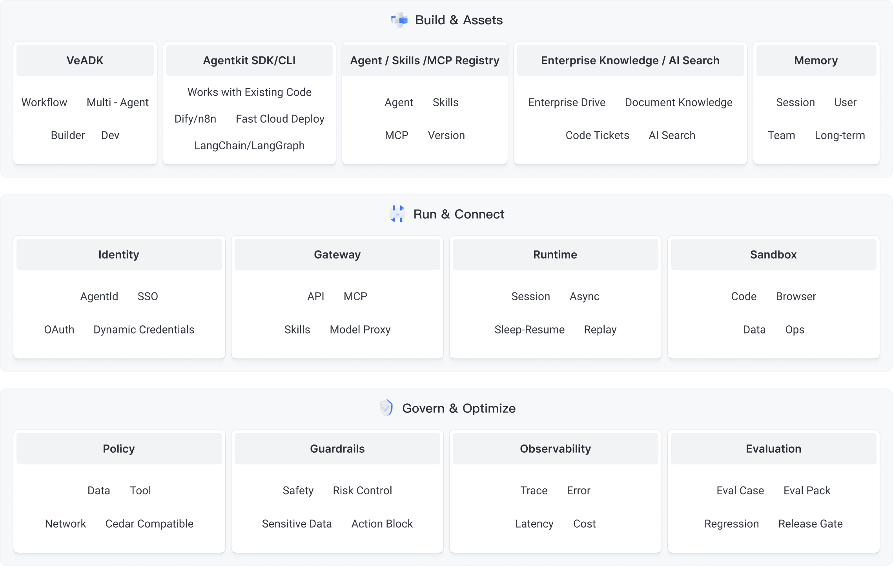
Task: Click Release Gate under Evaluation
Action: click(x=811, y=524)
